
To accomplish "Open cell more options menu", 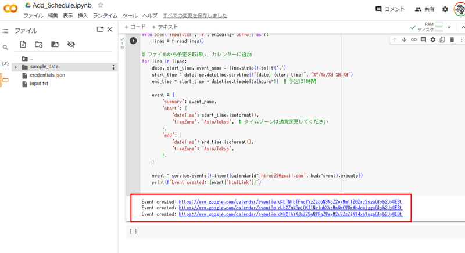I will click(x=462, y=39).
